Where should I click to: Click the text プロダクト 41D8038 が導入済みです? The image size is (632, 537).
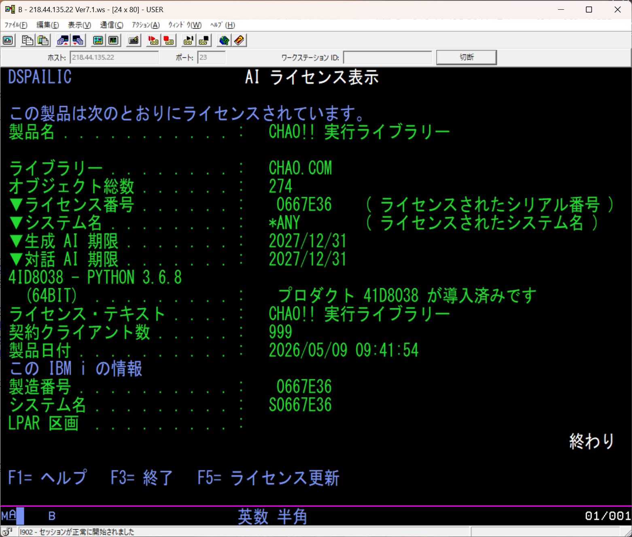407,295
